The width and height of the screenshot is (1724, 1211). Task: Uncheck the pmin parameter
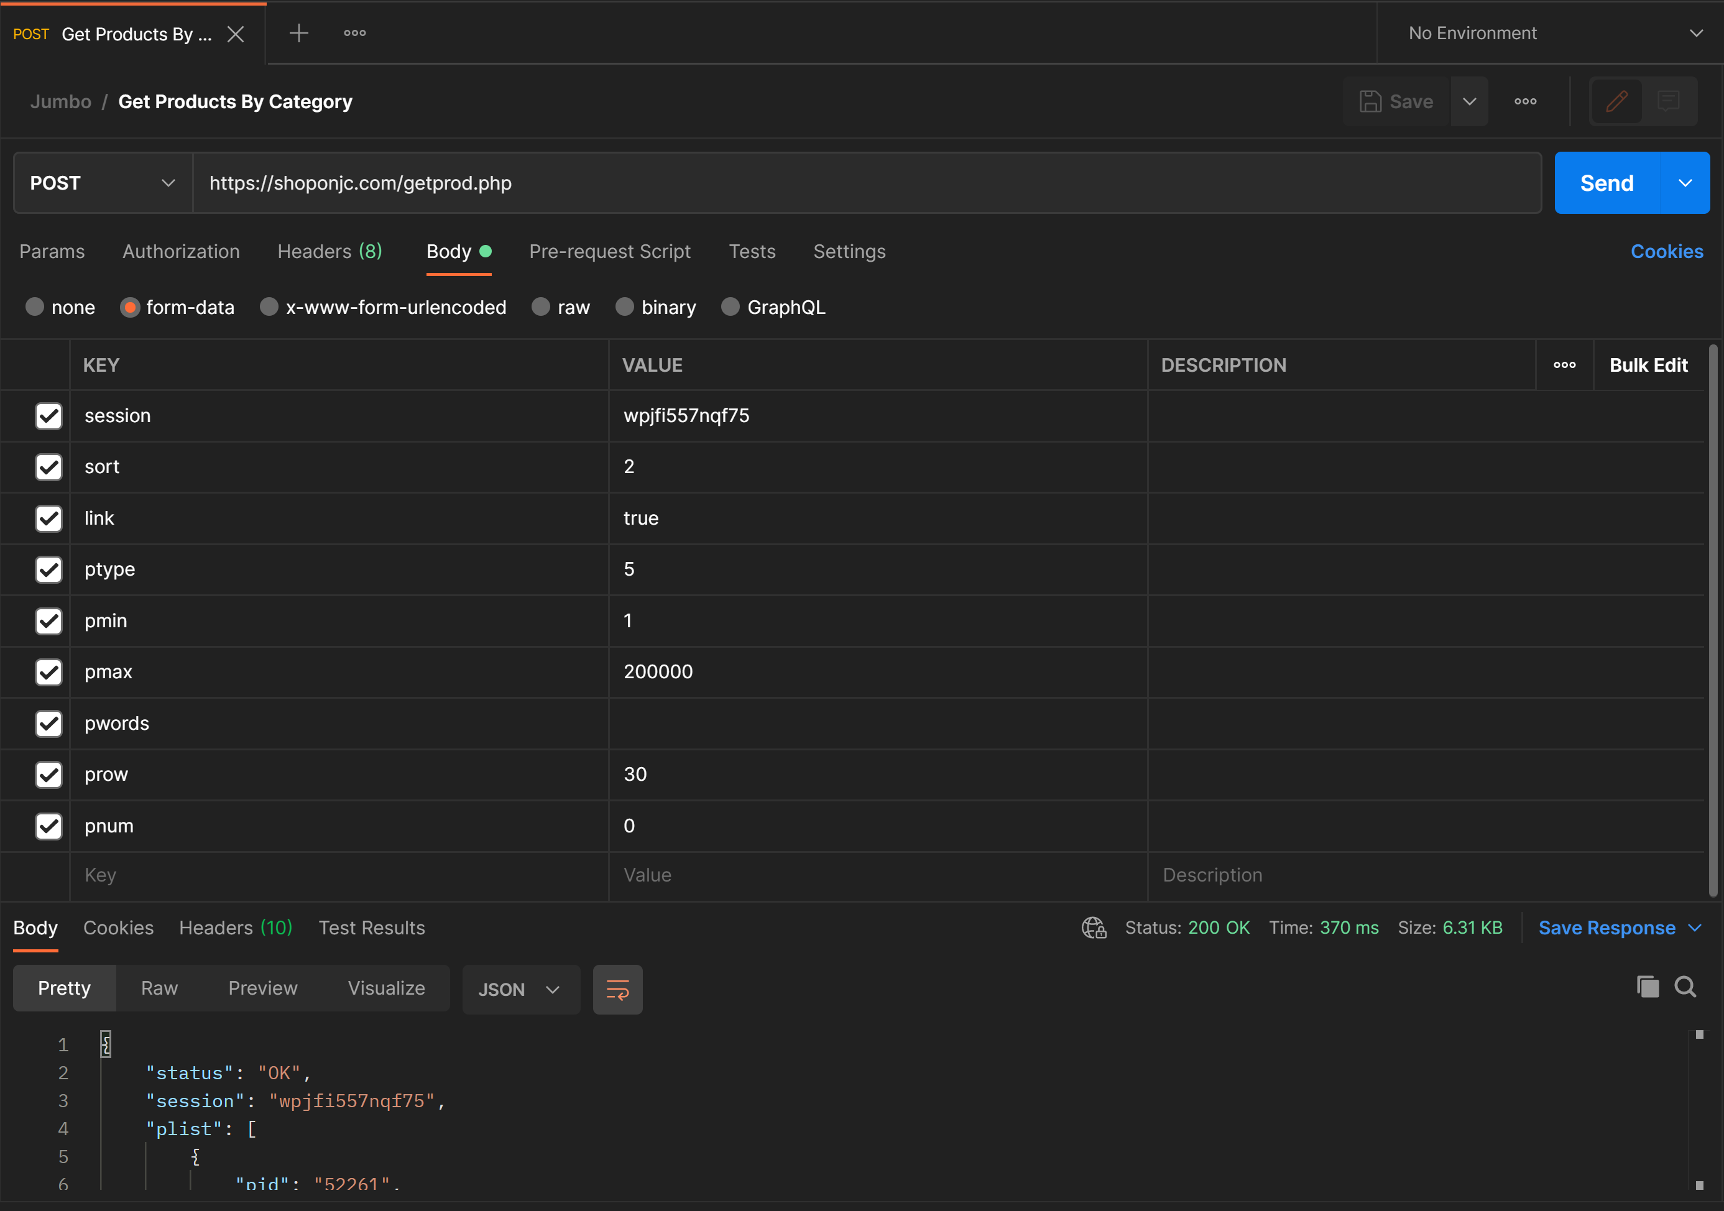point(49,621)
